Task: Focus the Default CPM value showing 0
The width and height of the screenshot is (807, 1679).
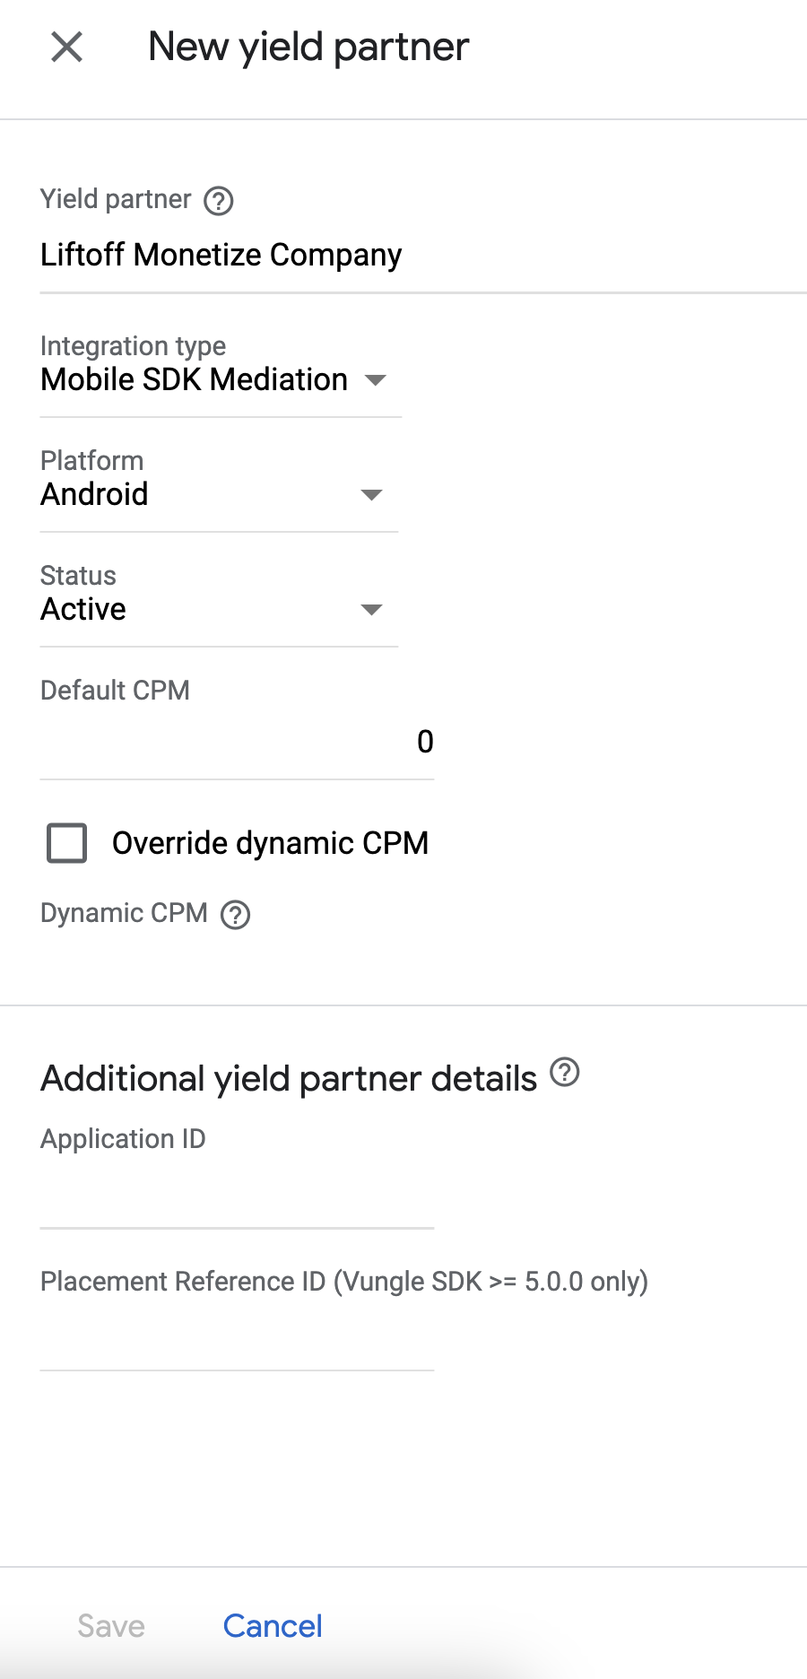Action: tap(237, 742)
